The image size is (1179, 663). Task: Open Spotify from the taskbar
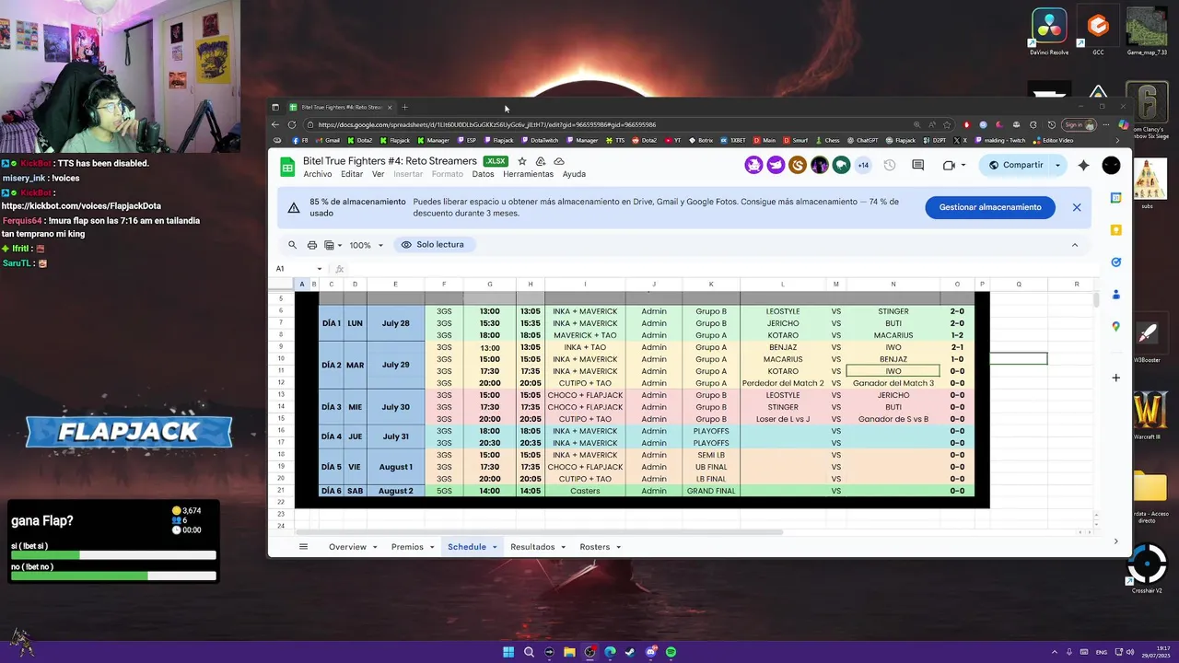point(671,652)
